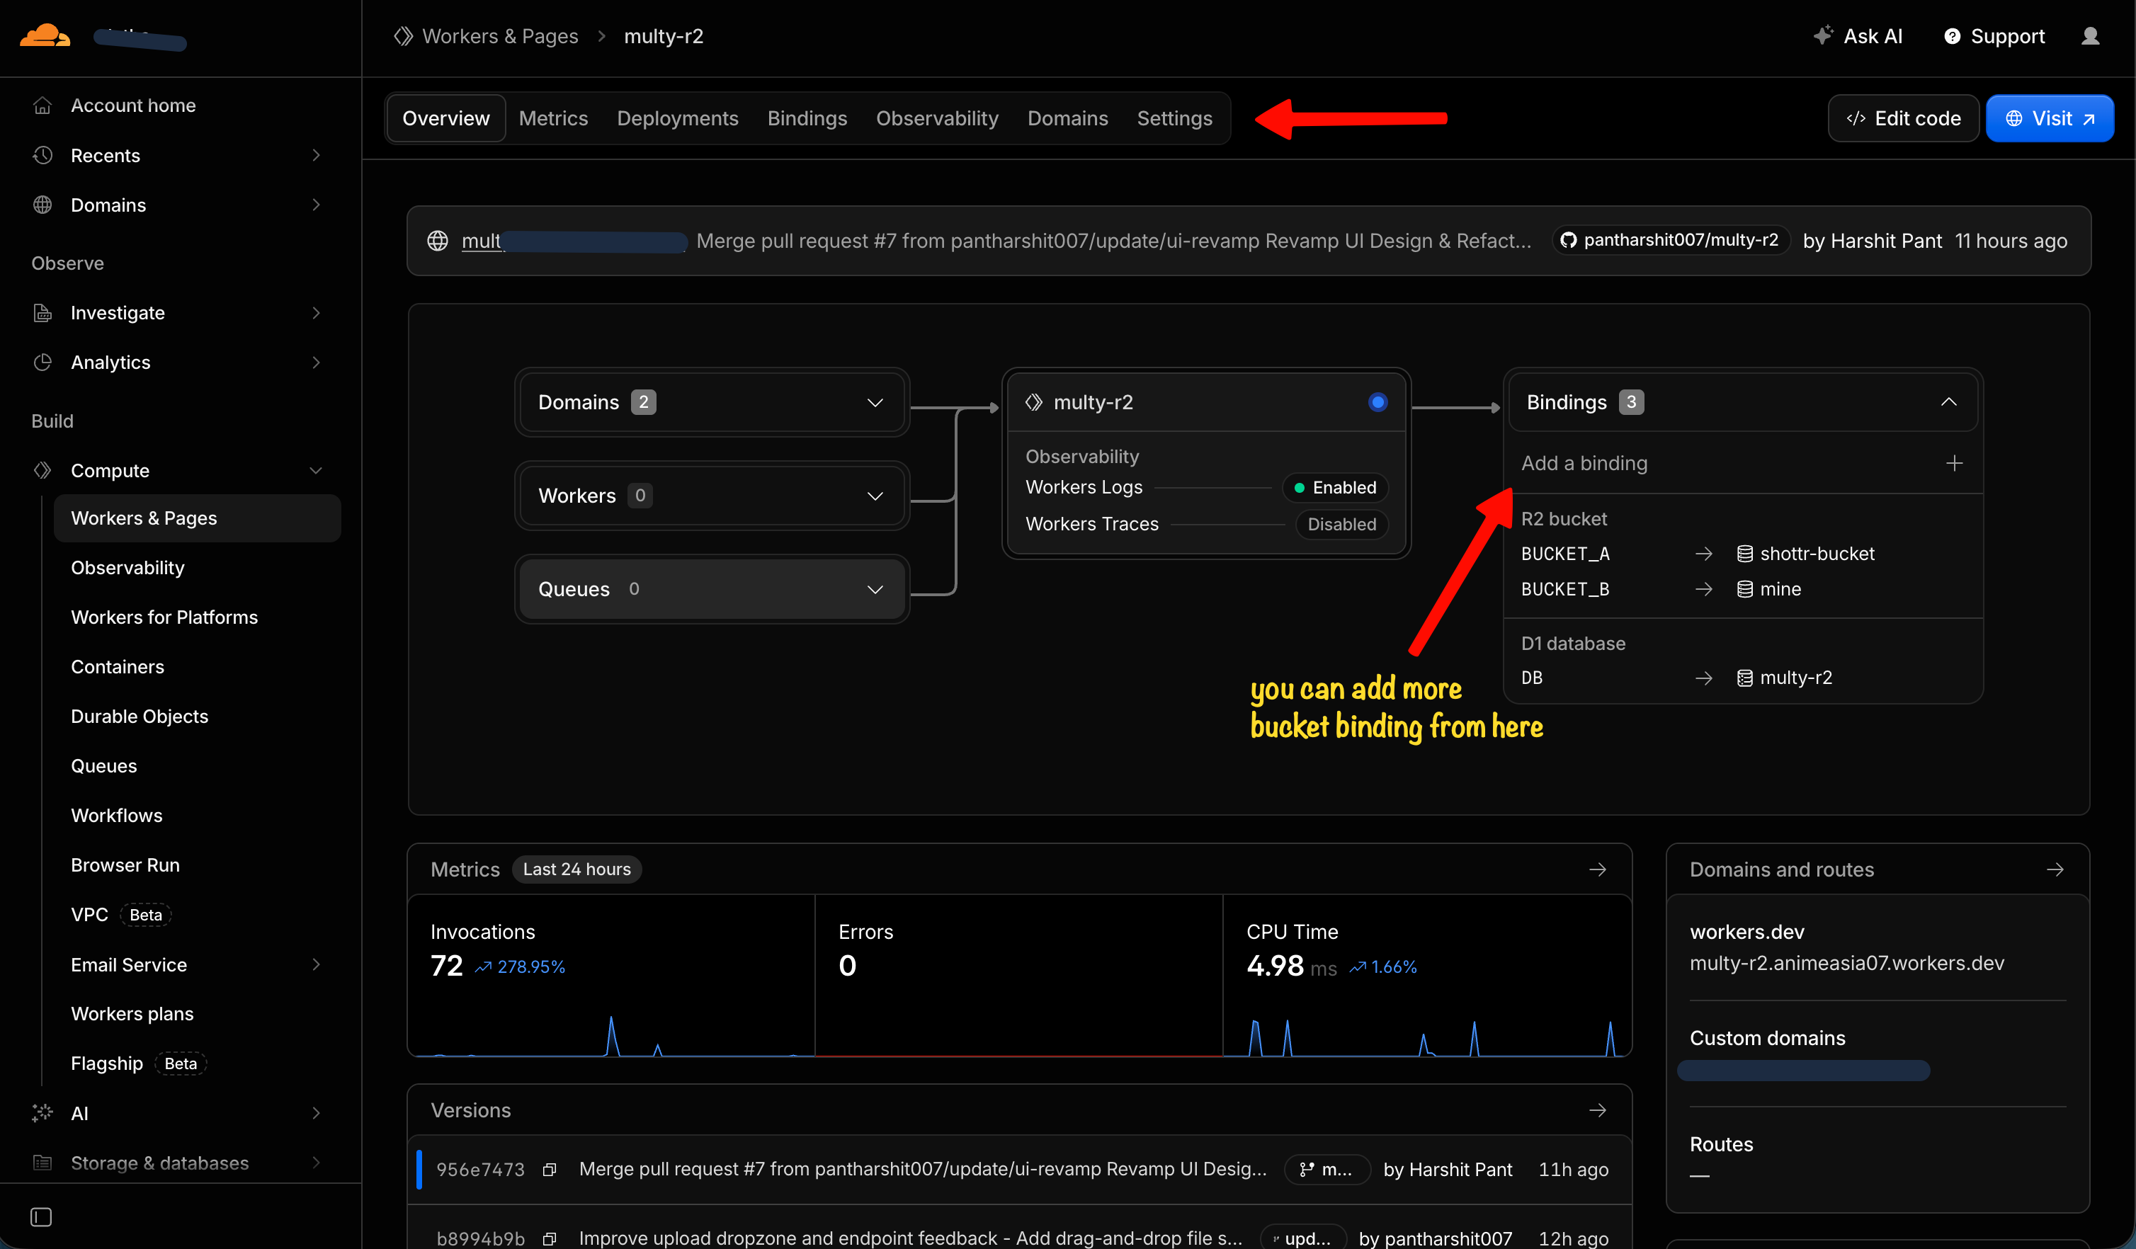
Task: Expand the Workers 0 card
Action: coord(711,496)
